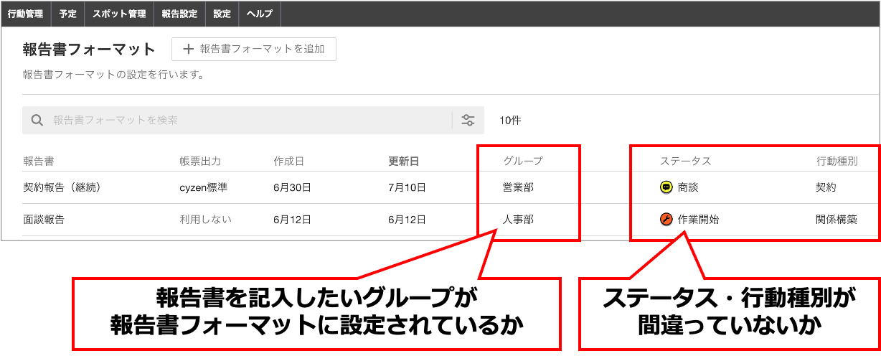Click the yellow 商談 status icon

pyautogui.click(x=665, y=187)
